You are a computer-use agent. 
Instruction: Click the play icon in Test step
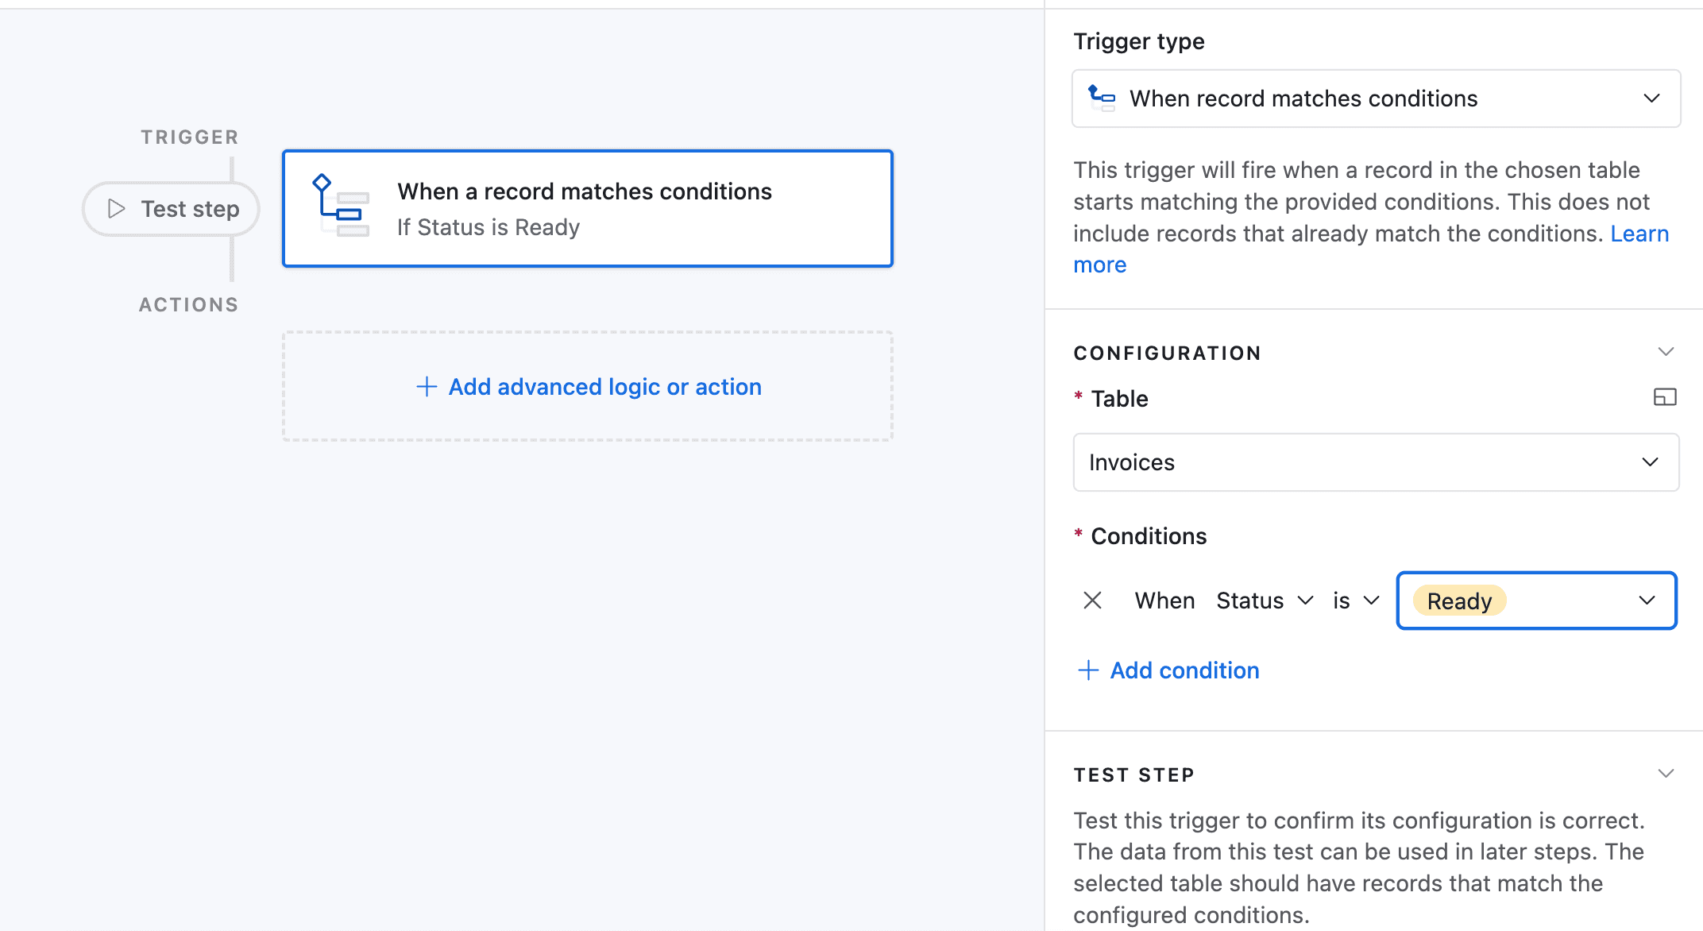coord(117,209)
